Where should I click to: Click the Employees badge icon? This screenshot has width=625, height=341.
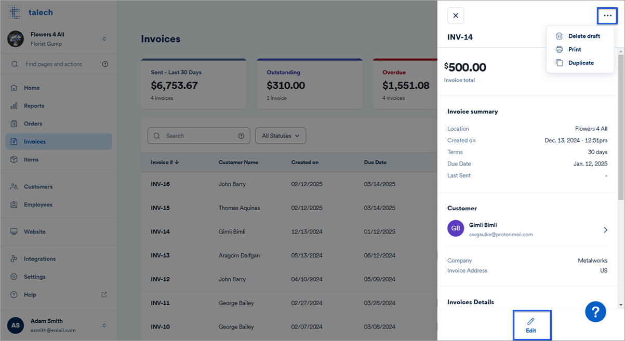pyautogui.click(x=14, y=204)
